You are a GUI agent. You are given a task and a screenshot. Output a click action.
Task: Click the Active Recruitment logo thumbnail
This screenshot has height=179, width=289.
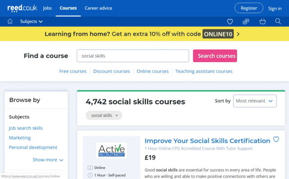[x=112, y=150]
